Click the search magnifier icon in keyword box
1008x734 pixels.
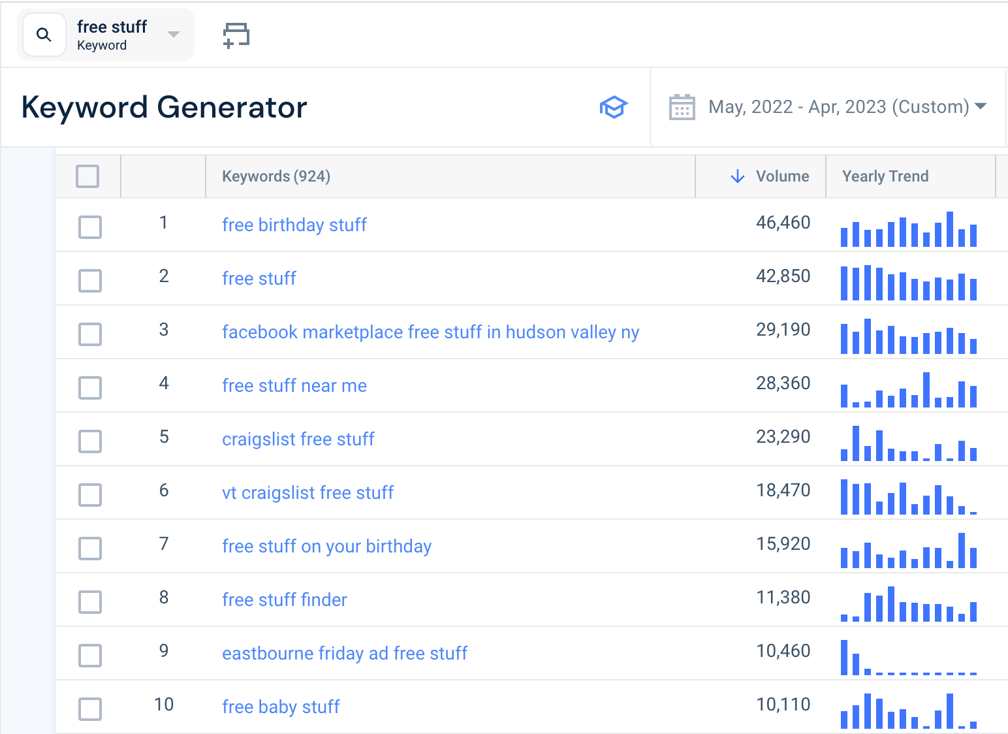coord(44,34)
